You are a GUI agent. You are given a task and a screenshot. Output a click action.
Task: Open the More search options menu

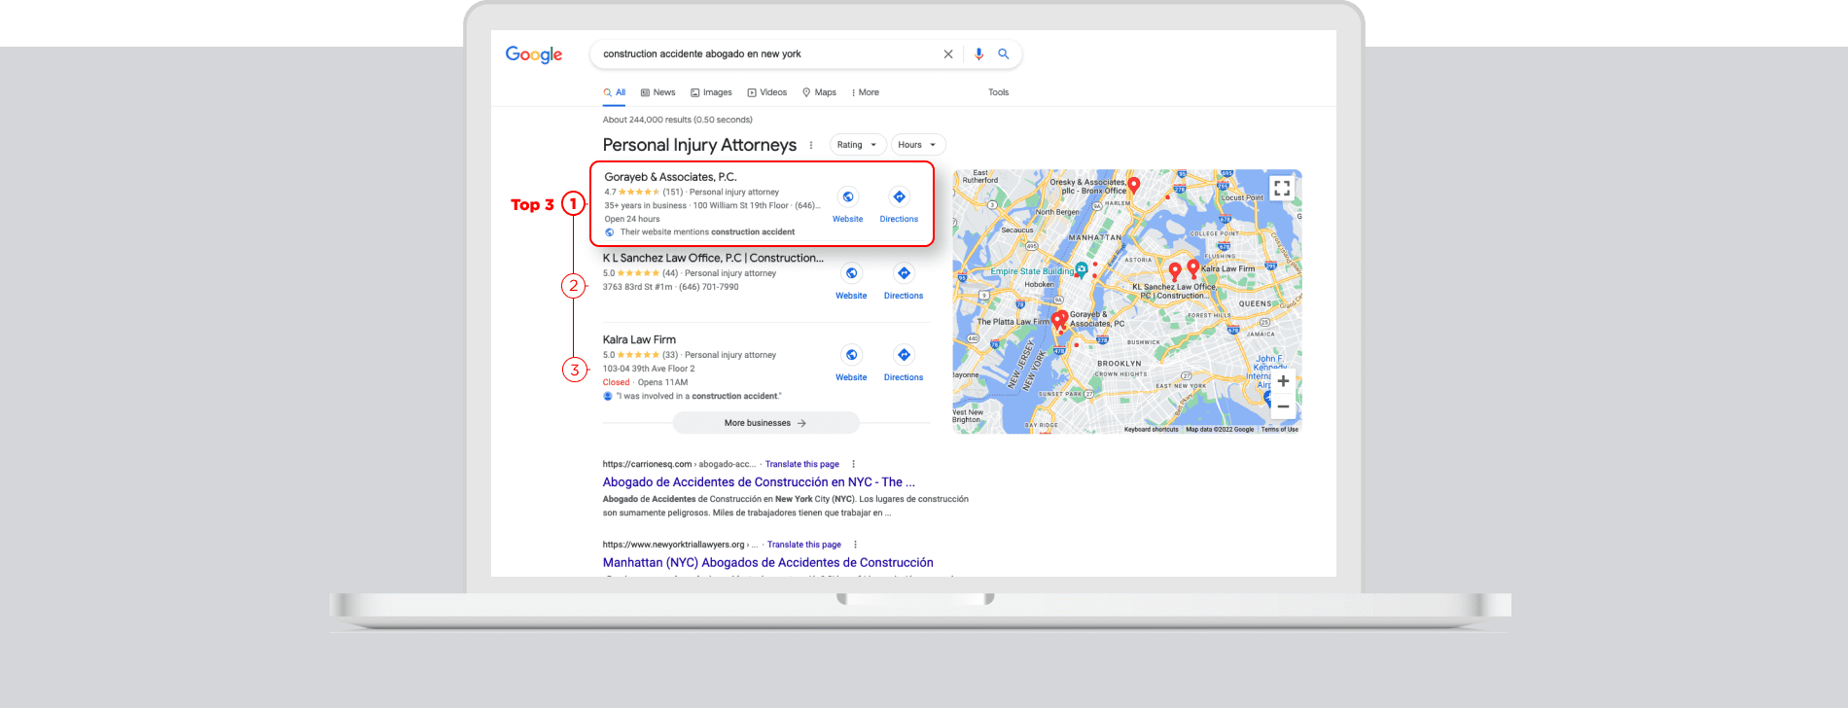866,92
